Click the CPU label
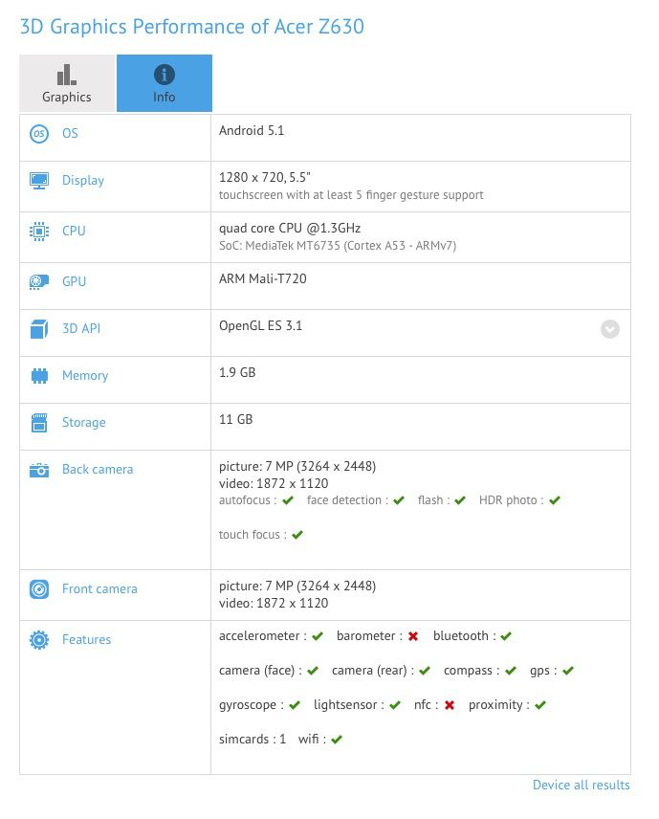This screenshot has width=659, height=819. (74, 231)
